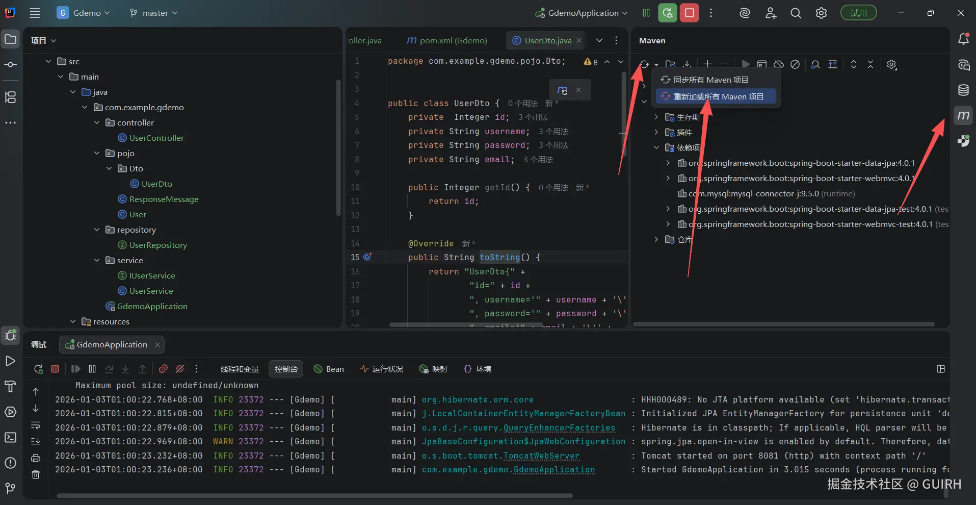Click the 试用 trial button

[x=858, y=13]
